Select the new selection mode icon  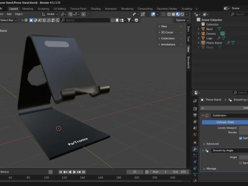(31, 20)
